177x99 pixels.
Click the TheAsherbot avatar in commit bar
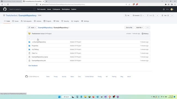pyautogui.click(x=29, y=34)
